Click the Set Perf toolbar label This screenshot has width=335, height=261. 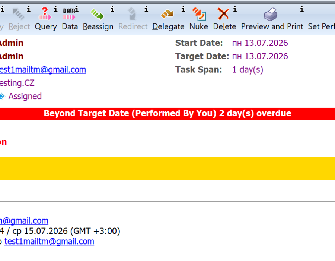tap(321, 26)
